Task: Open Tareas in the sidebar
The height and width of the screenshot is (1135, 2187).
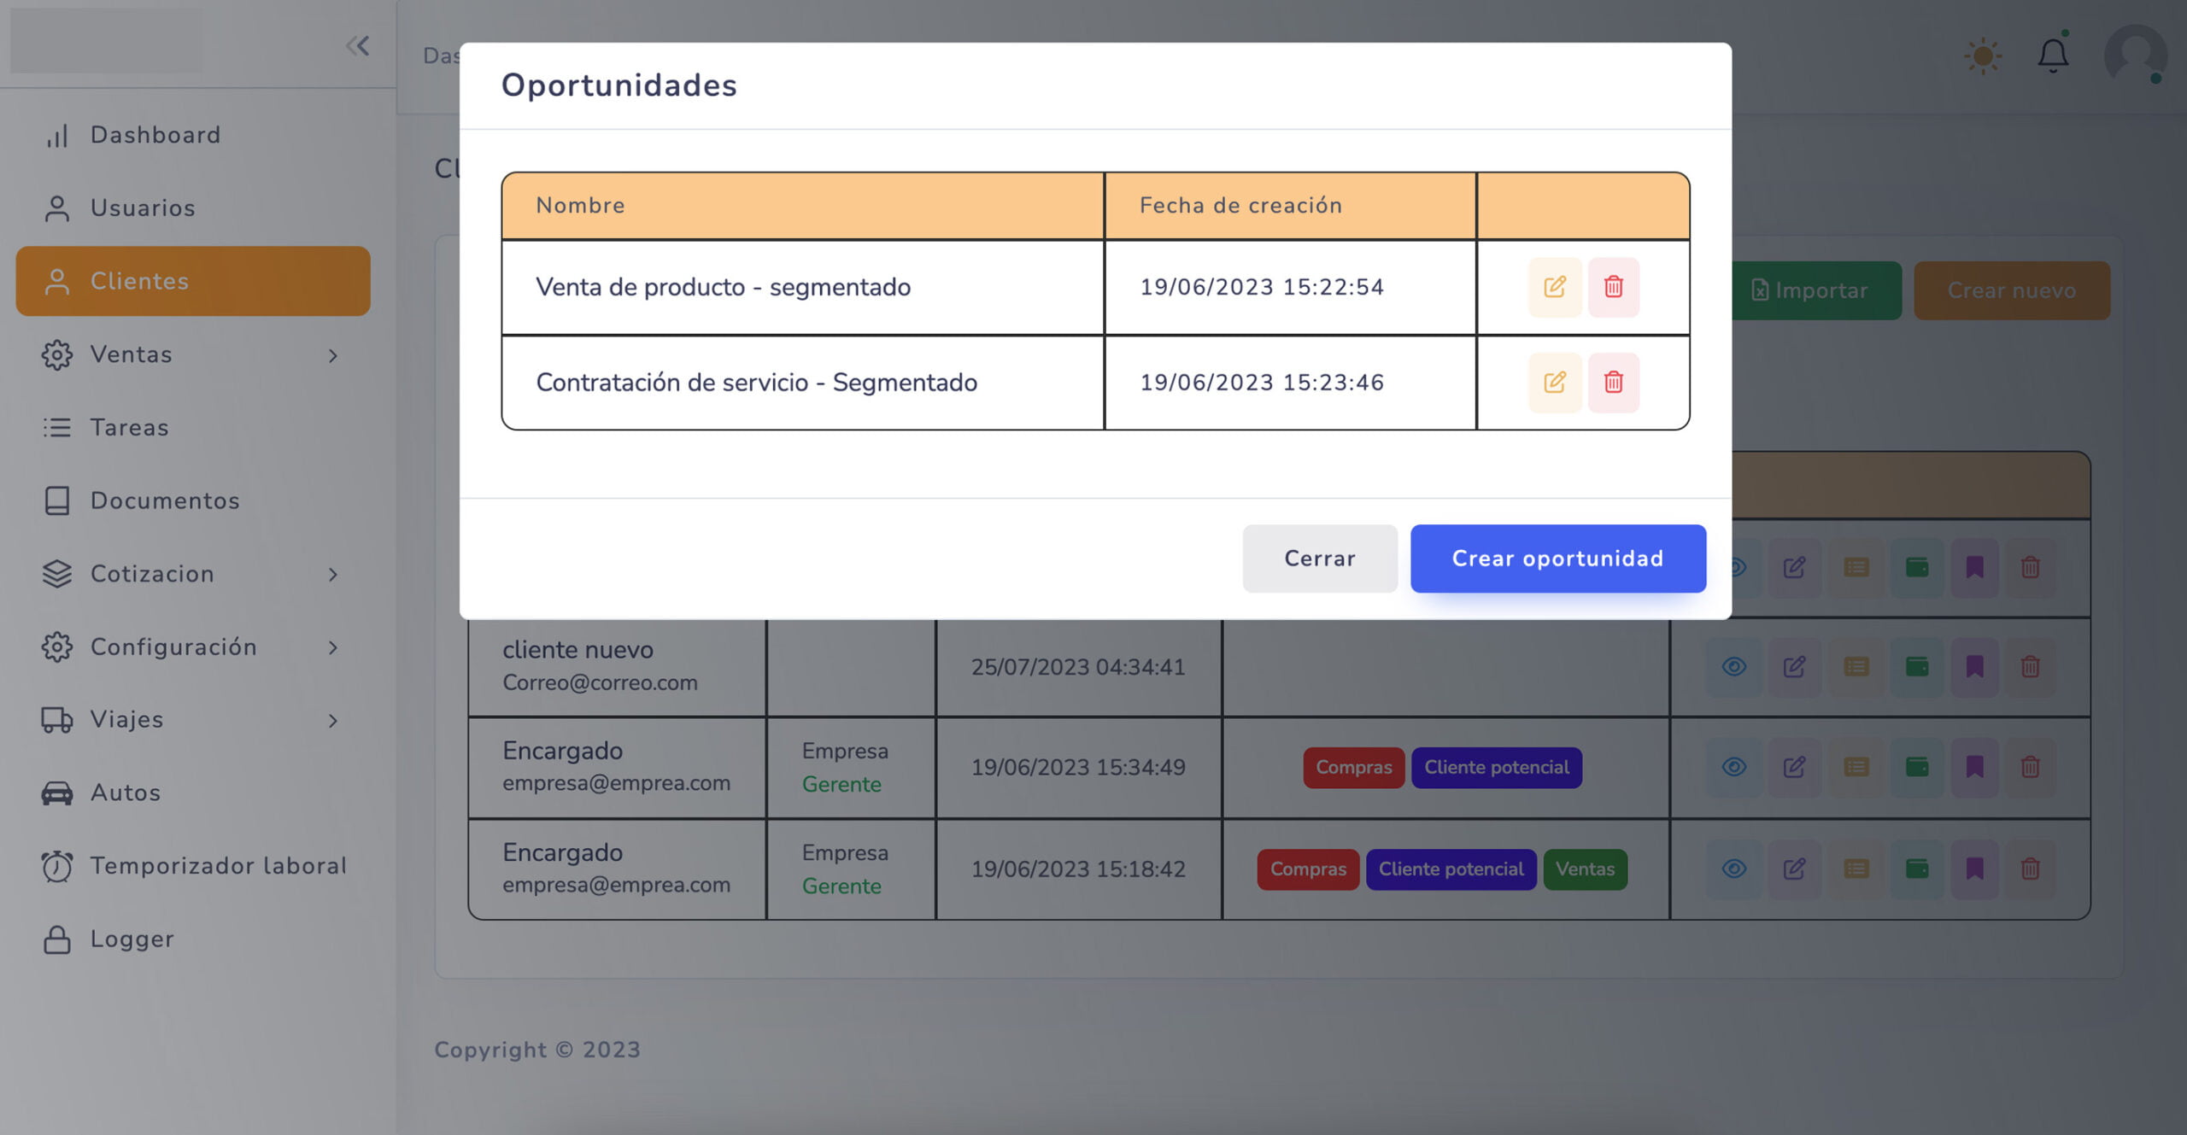Action: tap(192, 427)
